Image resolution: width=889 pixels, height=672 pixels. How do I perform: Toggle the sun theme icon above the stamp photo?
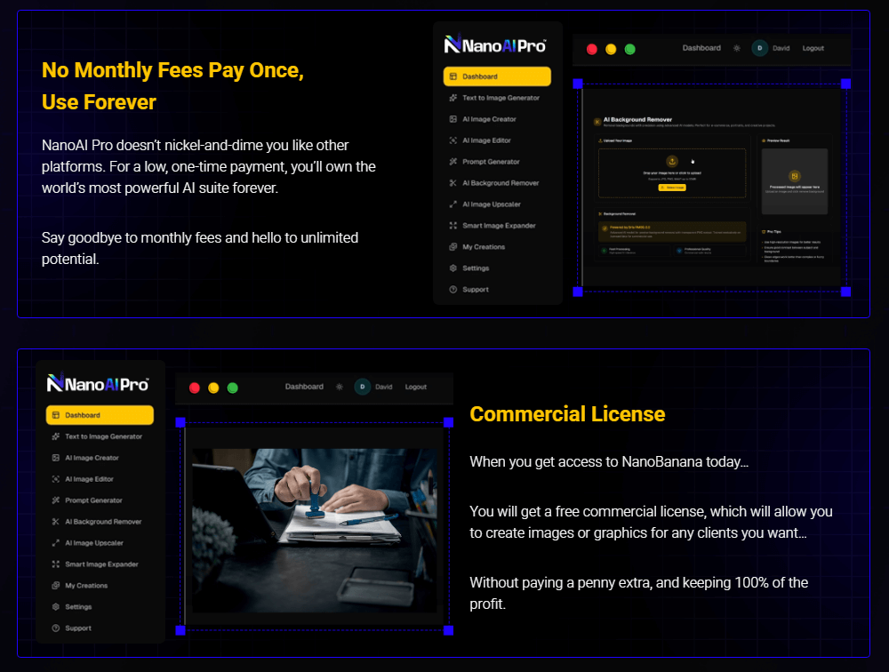point(339,387)
